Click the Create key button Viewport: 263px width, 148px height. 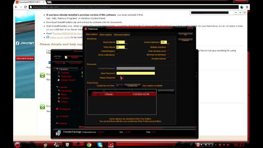(132, 86)
